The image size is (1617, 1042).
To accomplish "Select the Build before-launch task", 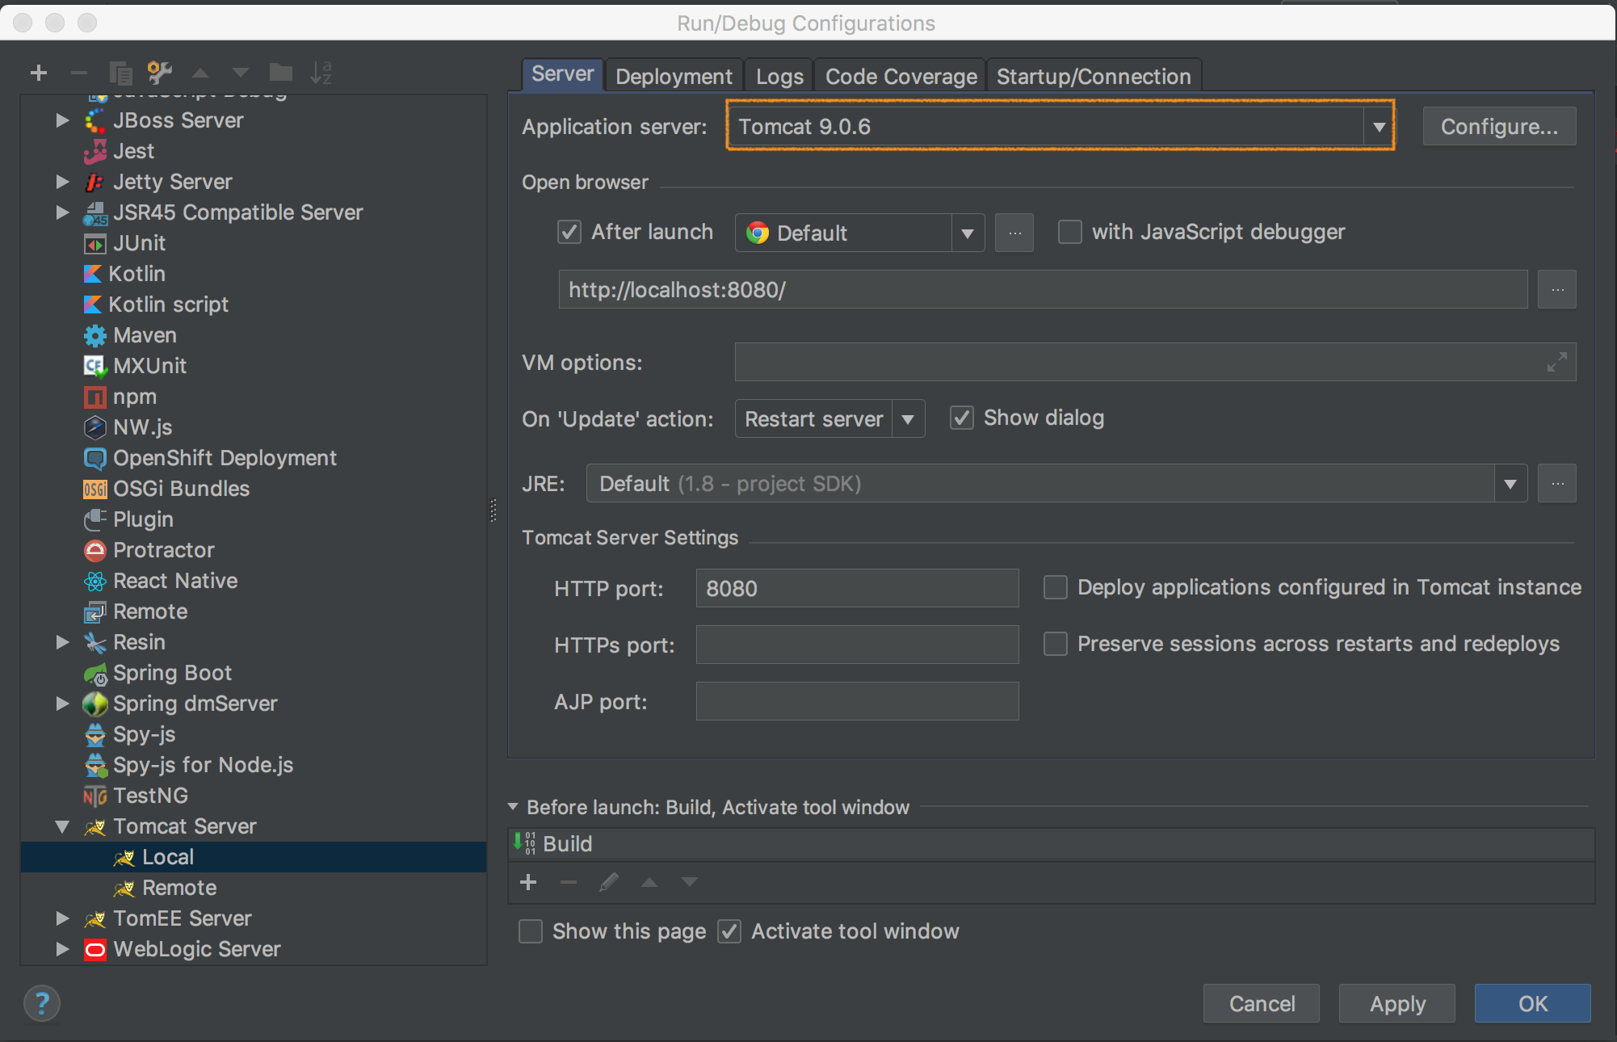I will point(1052,844).
